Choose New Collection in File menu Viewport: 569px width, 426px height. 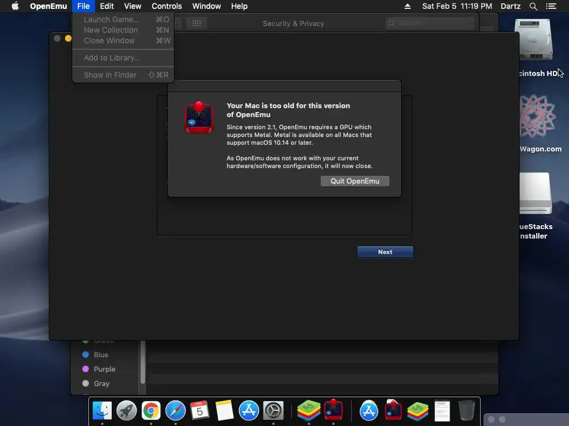(x=123, y=30)
